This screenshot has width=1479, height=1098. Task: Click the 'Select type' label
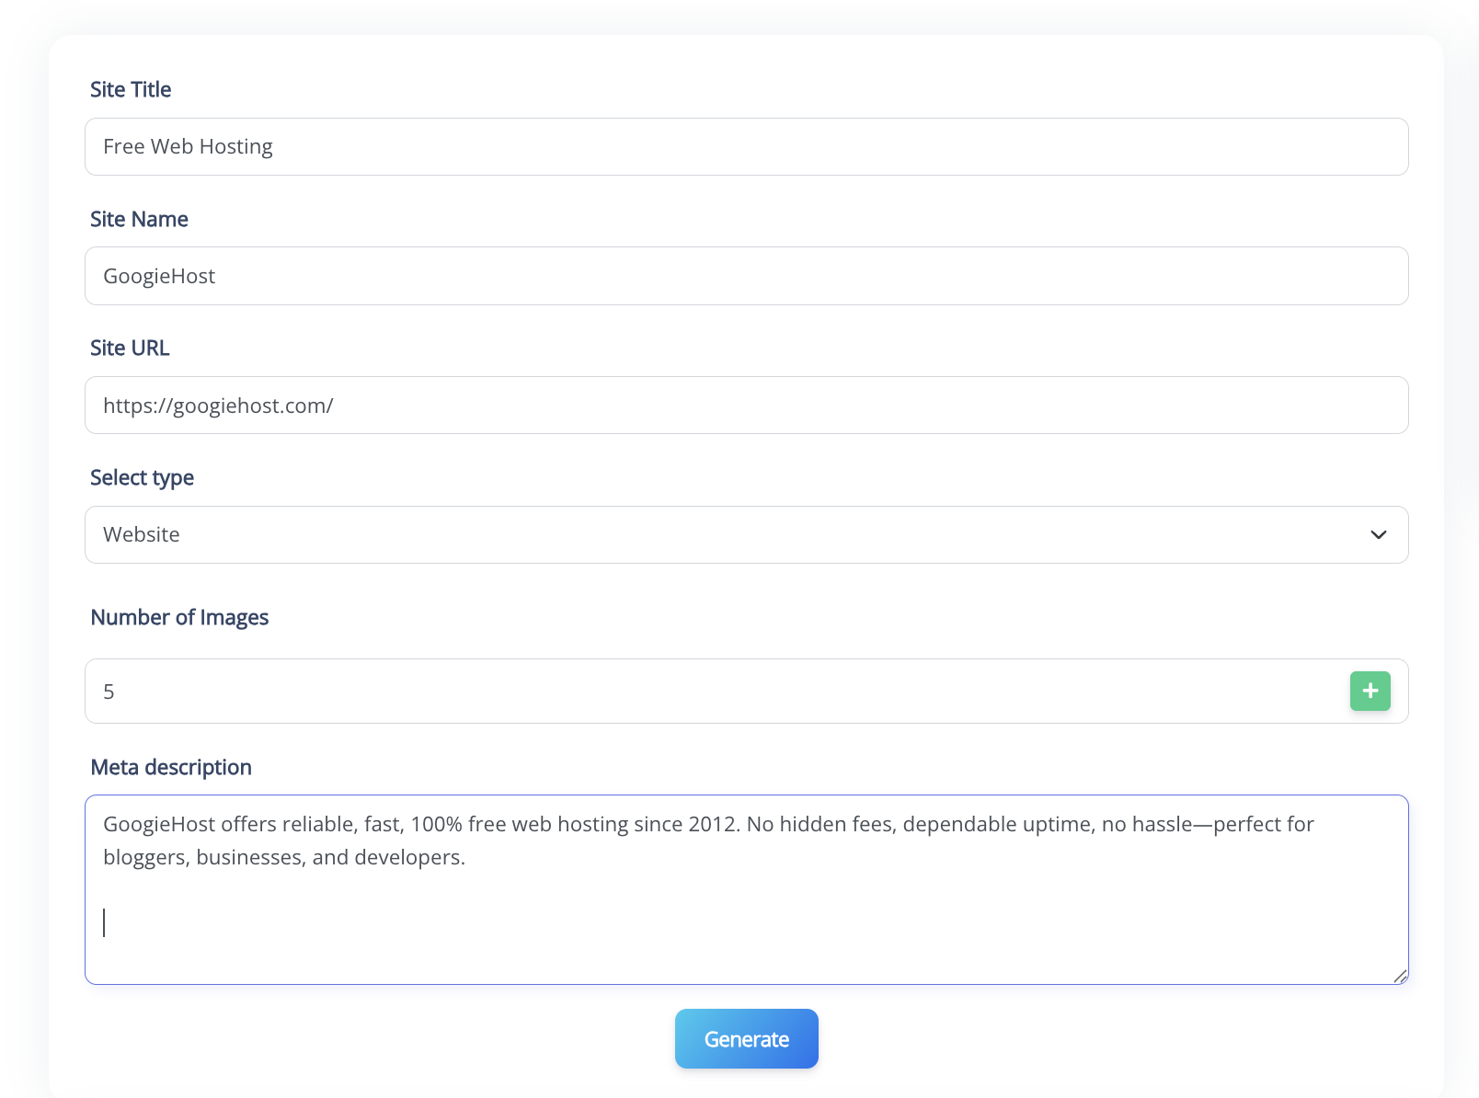[142, 478]
